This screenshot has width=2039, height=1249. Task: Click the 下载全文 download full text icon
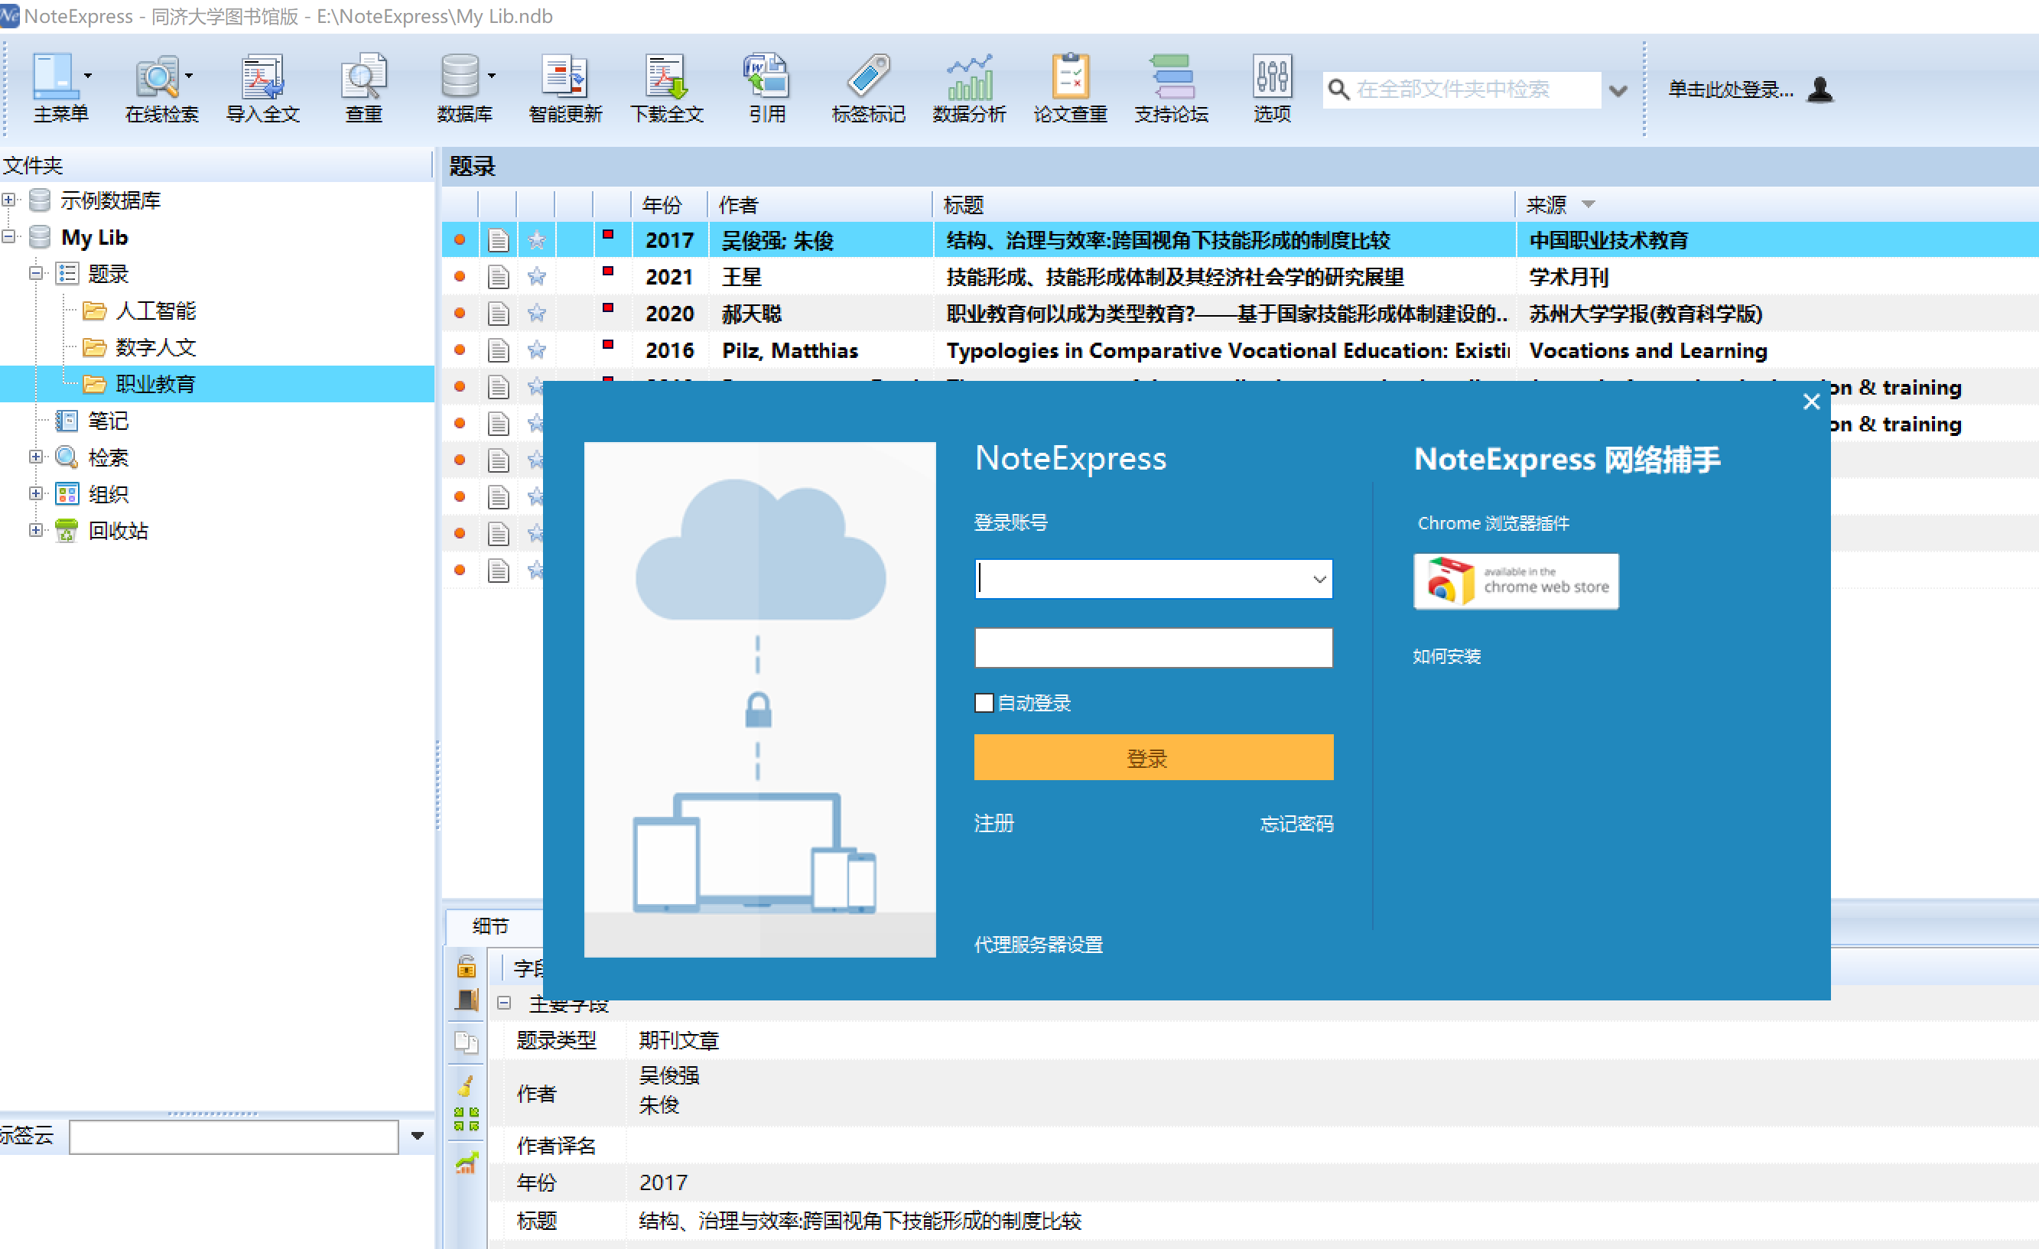pyautogui.click(x=666, y=76)
